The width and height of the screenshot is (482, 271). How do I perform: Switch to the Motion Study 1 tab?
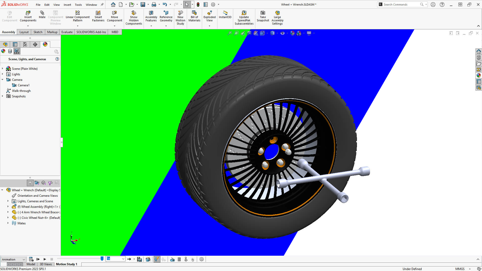(67, 264)
